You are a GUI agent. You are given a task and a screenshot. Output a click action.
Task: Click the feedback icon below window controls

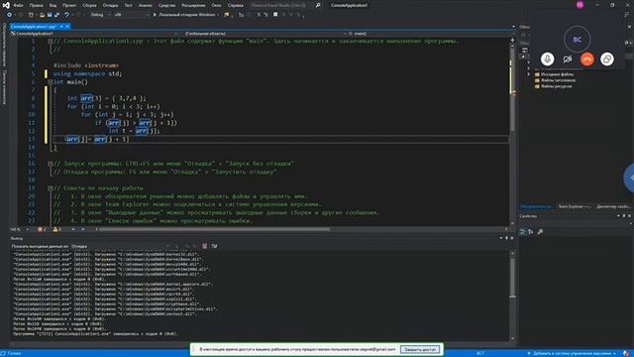[627, 15]
